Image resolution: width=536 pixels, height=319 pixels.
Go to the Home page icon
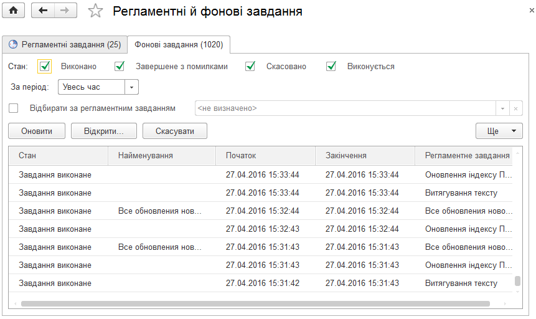point(13,10)
